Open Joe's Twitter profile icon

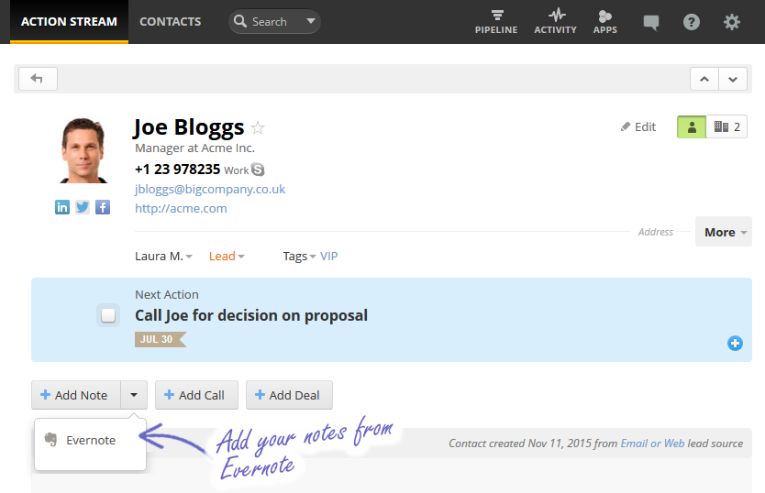tap(83, 207)
